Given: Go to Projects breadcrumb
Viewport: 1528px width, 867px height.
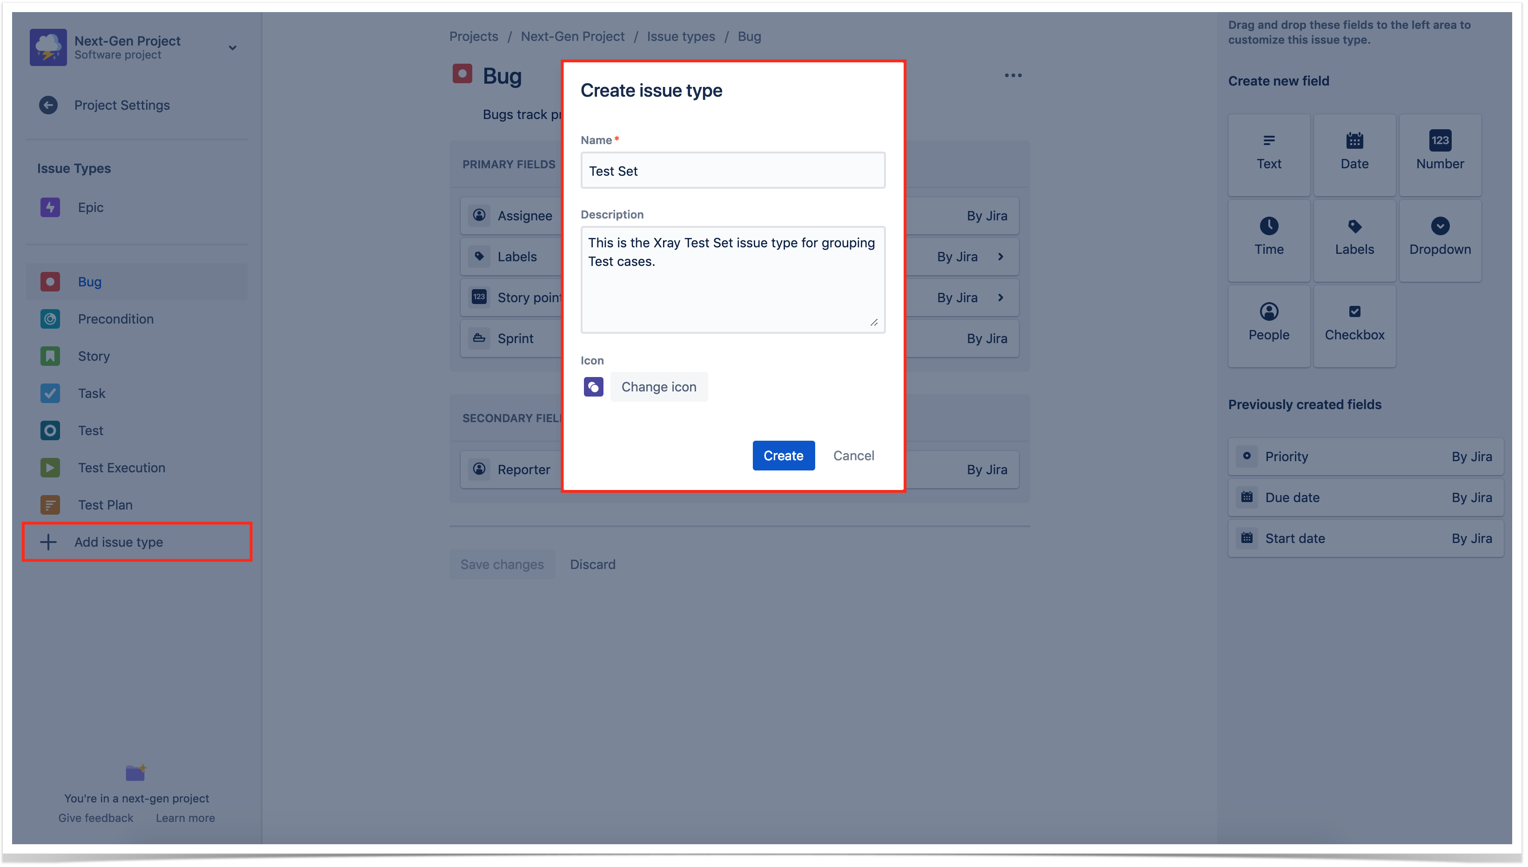Looking at the screenshot, I should (x=474, y=36).
